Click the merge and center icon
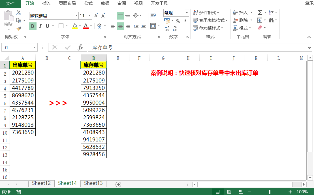This screenshot has height=195, width=314. (x=153, y=26)
